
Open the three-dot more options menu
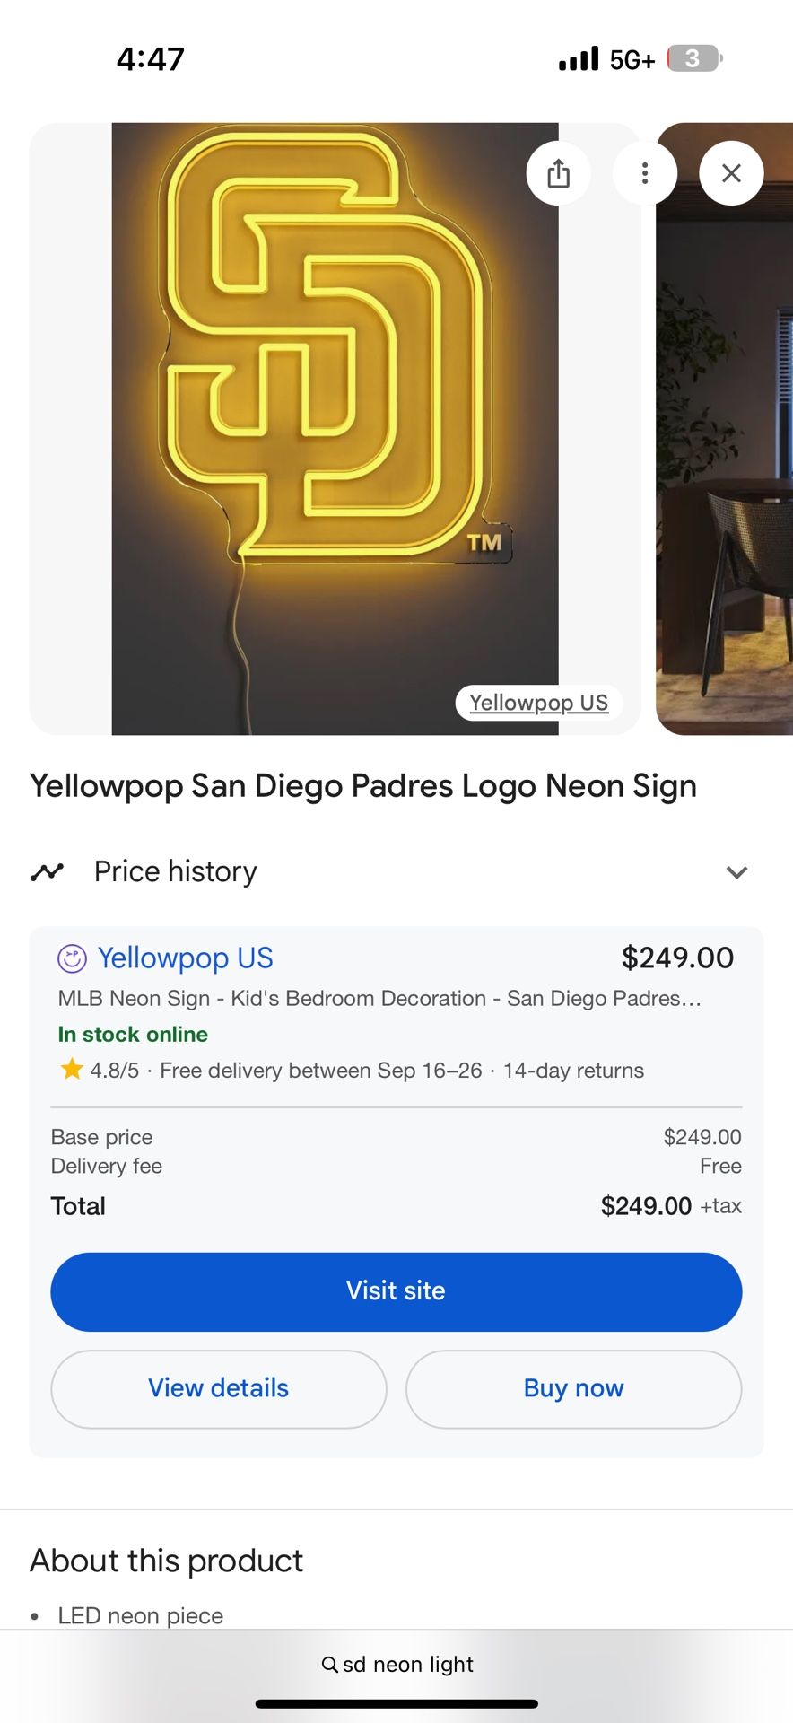click(644, 172)
